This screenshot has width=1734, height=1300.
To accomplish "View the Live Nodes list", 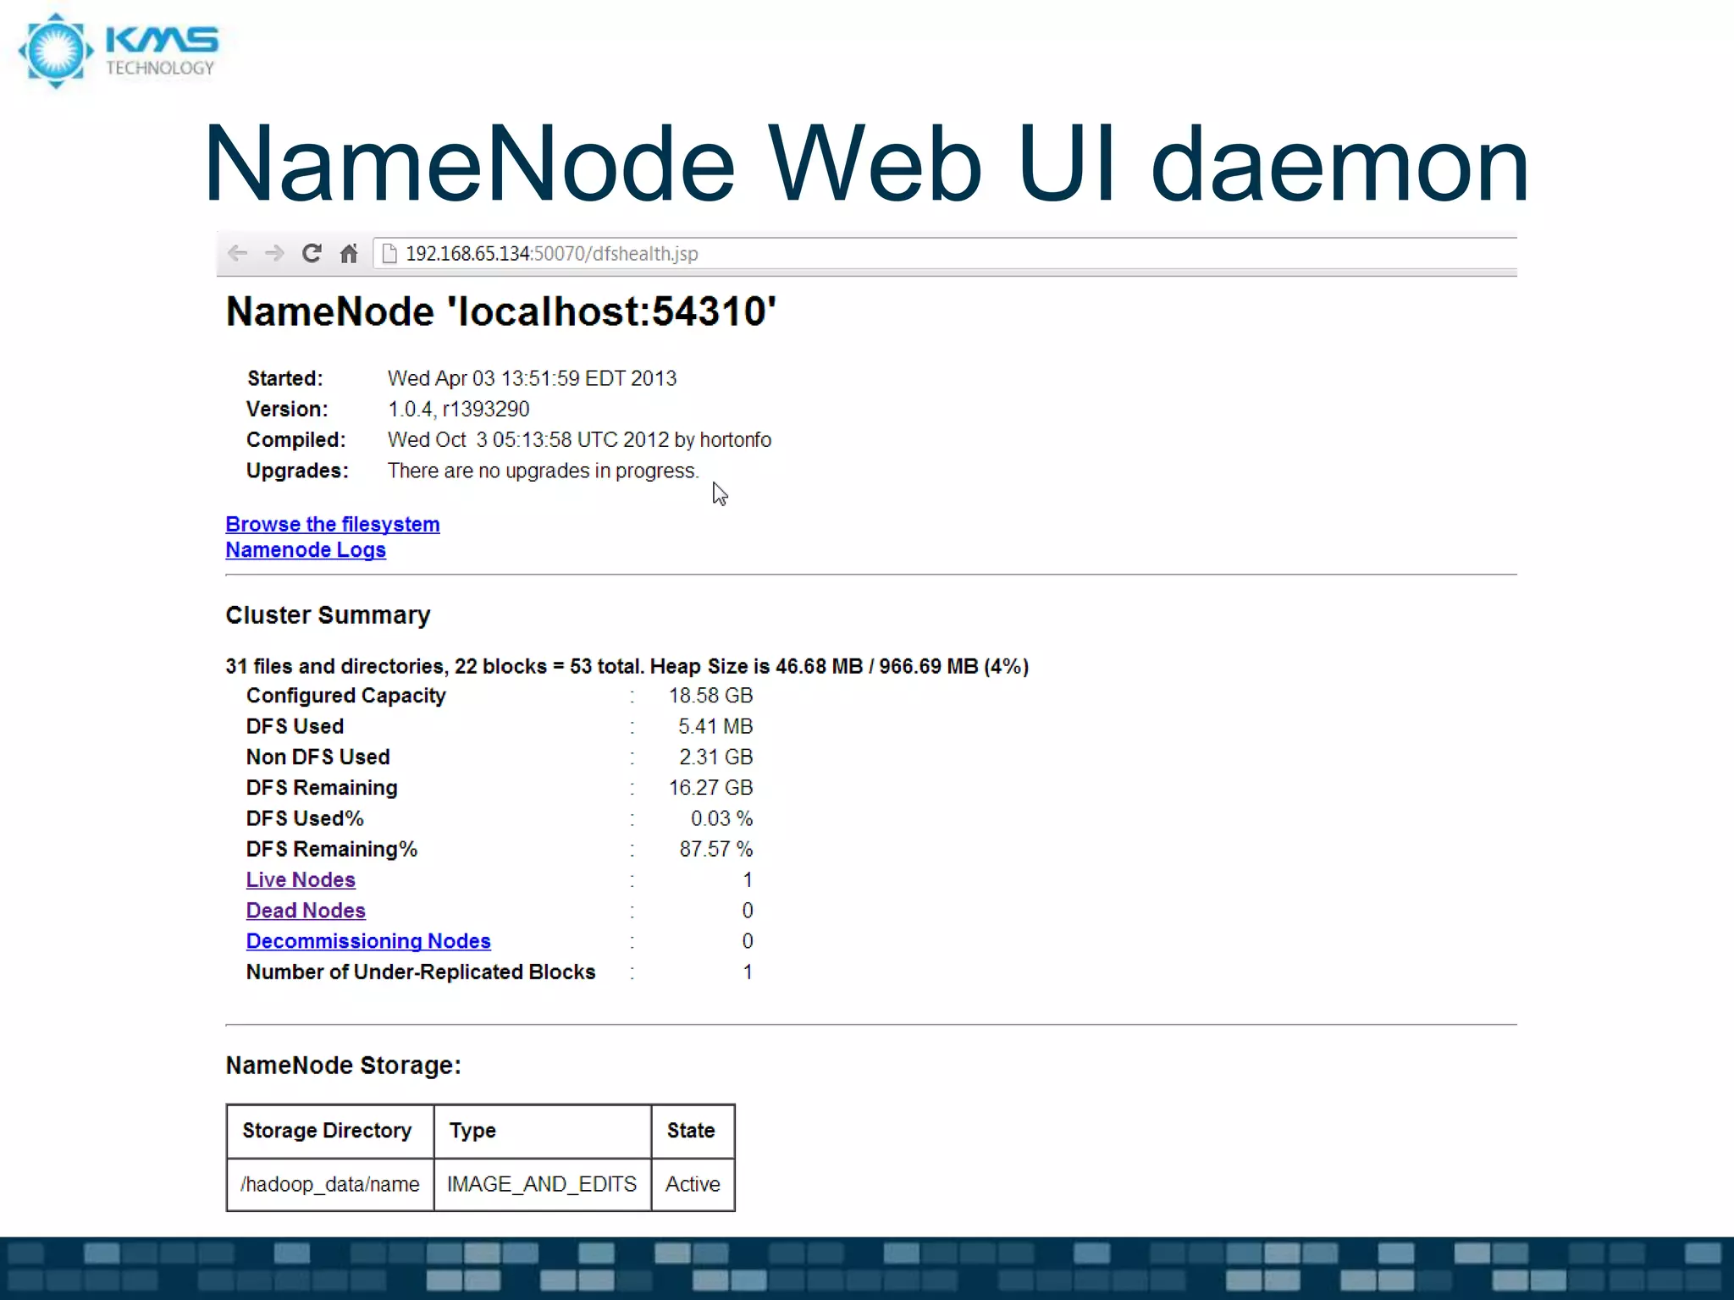I will pyautogui.click(x=300, y=879).
